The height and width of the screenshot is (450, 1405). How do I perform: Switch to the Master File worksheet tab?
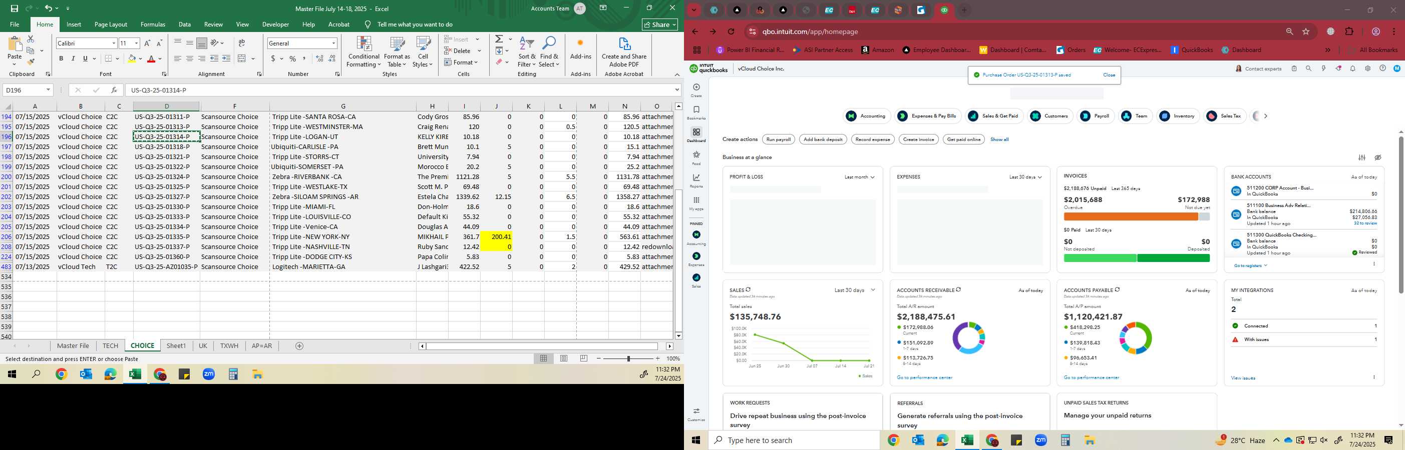(x=73, y=346)
